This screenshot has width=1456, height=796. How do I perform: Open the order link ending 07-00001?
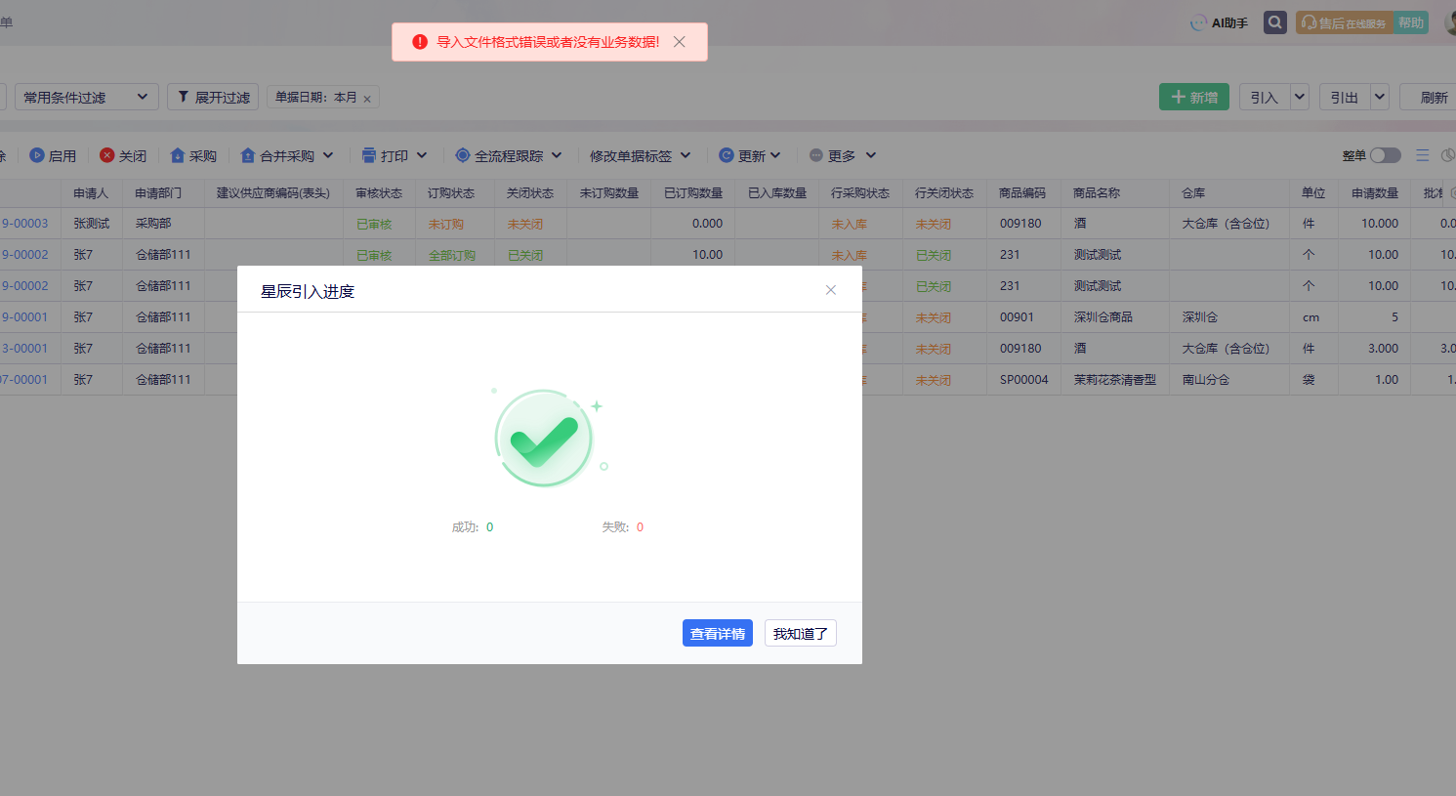point(24,380)
